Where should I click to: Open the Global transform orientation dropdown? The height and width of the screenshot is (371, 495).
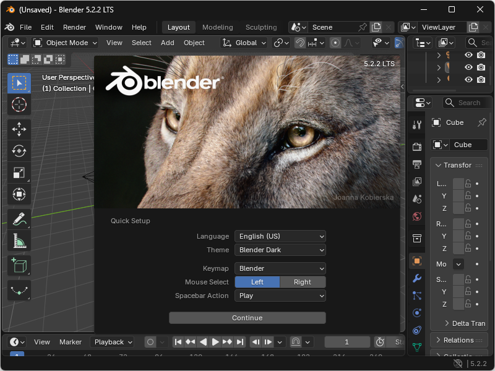(x=244, y=43)
